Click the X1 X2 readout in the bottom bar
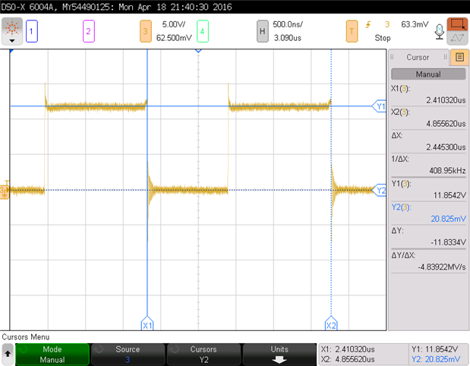This screenshot has height=366, width=470. 348,355
